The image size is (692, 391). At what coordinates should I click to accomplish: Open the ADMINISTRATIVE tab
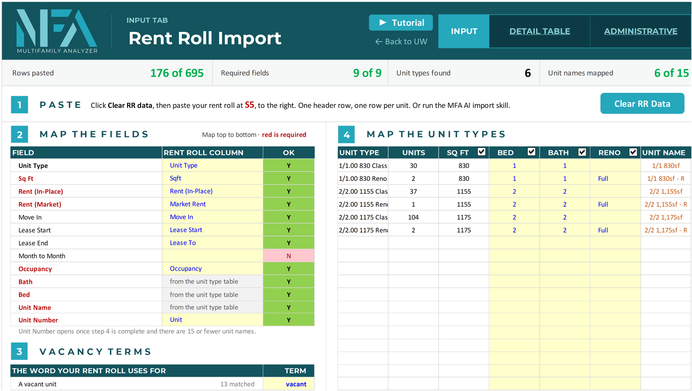[641, 31]
